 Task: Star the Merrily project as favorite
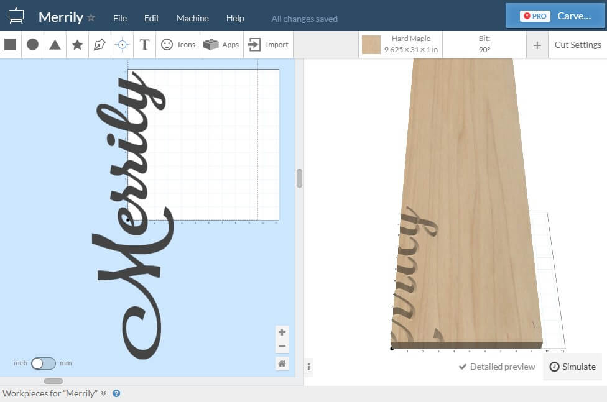pyautogui.click(x=91, y=17)
